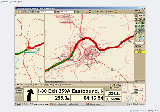Screen dimensions: 160x112
Task: Open the Machine menu
Action: [x=4, y=2]
